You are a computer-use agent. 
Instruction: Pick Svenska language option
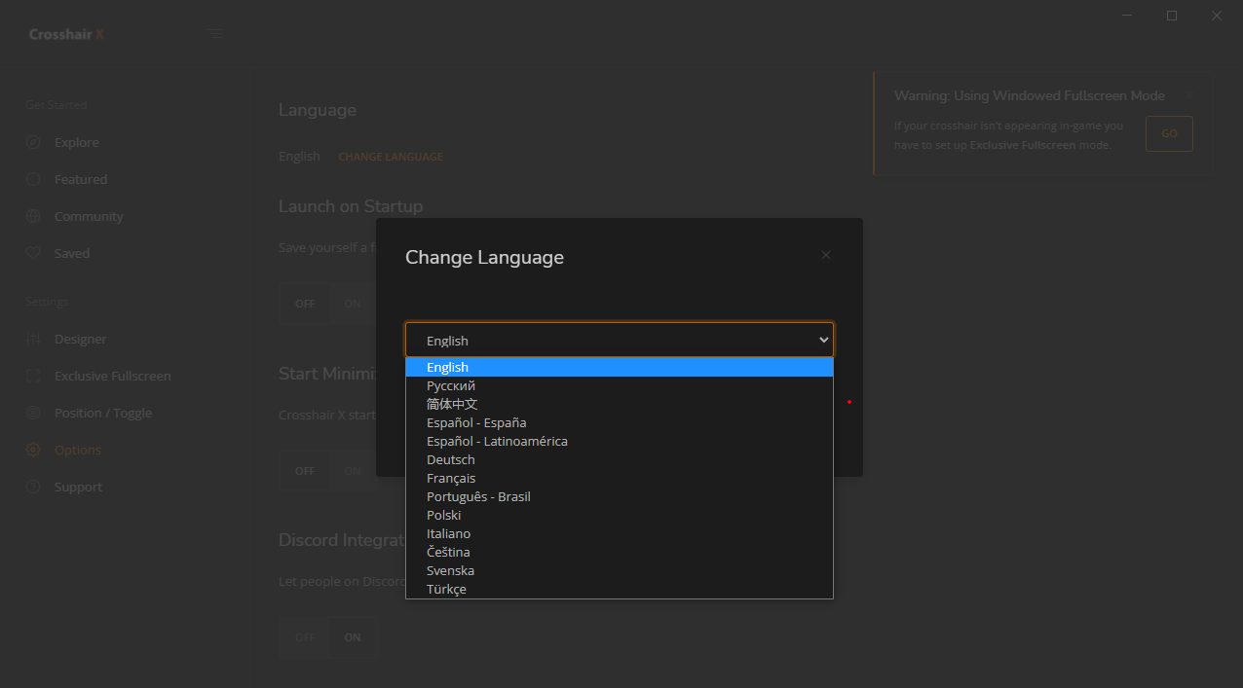click(620, 570)
